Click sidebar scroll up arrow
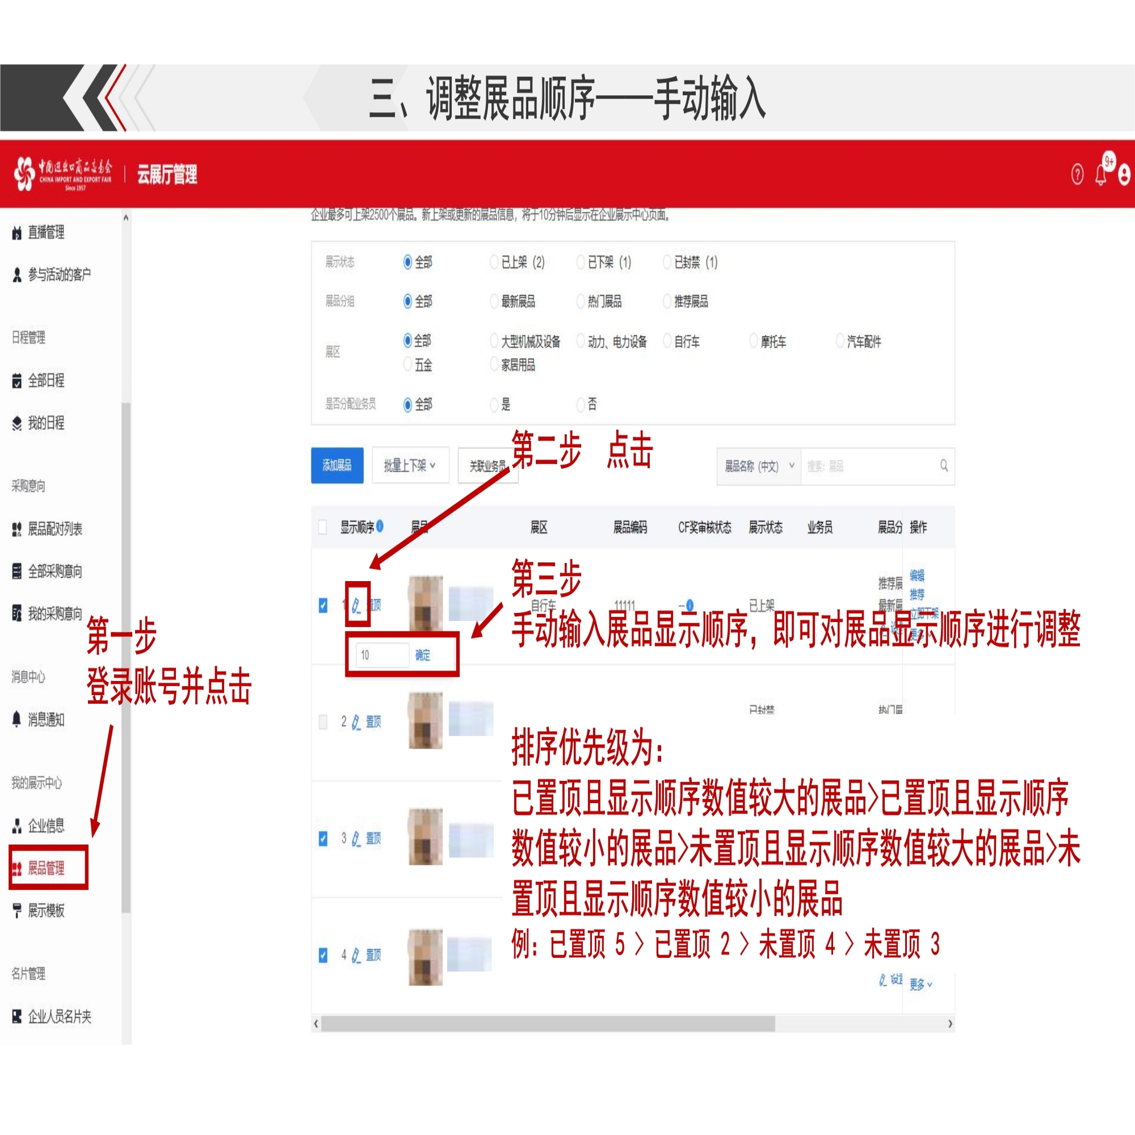Image resolution: width=1135 pixels, height=1135 pixels. [x=126, y=218]
